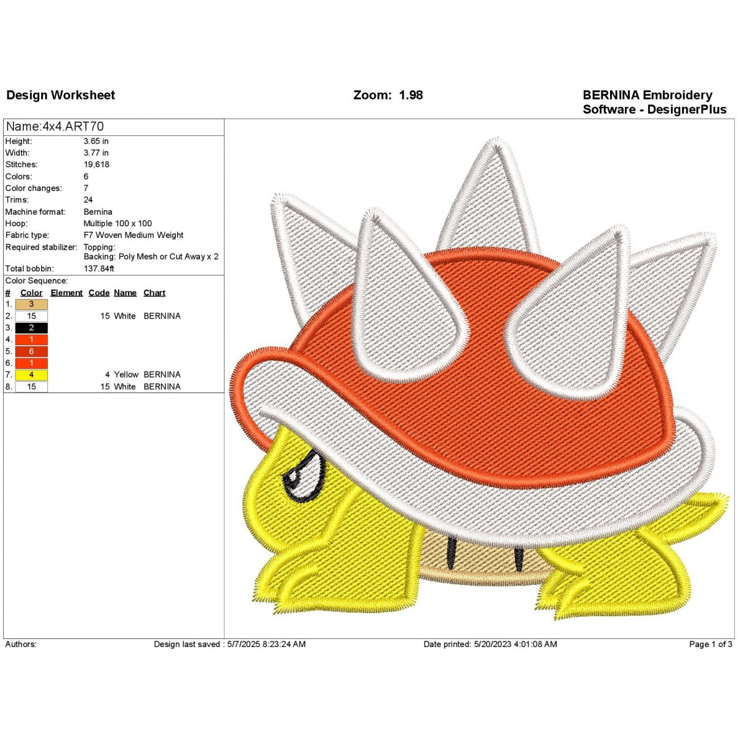The height and width of the screenshot is (738, 738).
Task: Select "Backing: Poly Mesh or Cut Away x 2"
Action: click(x=151, y=256)
